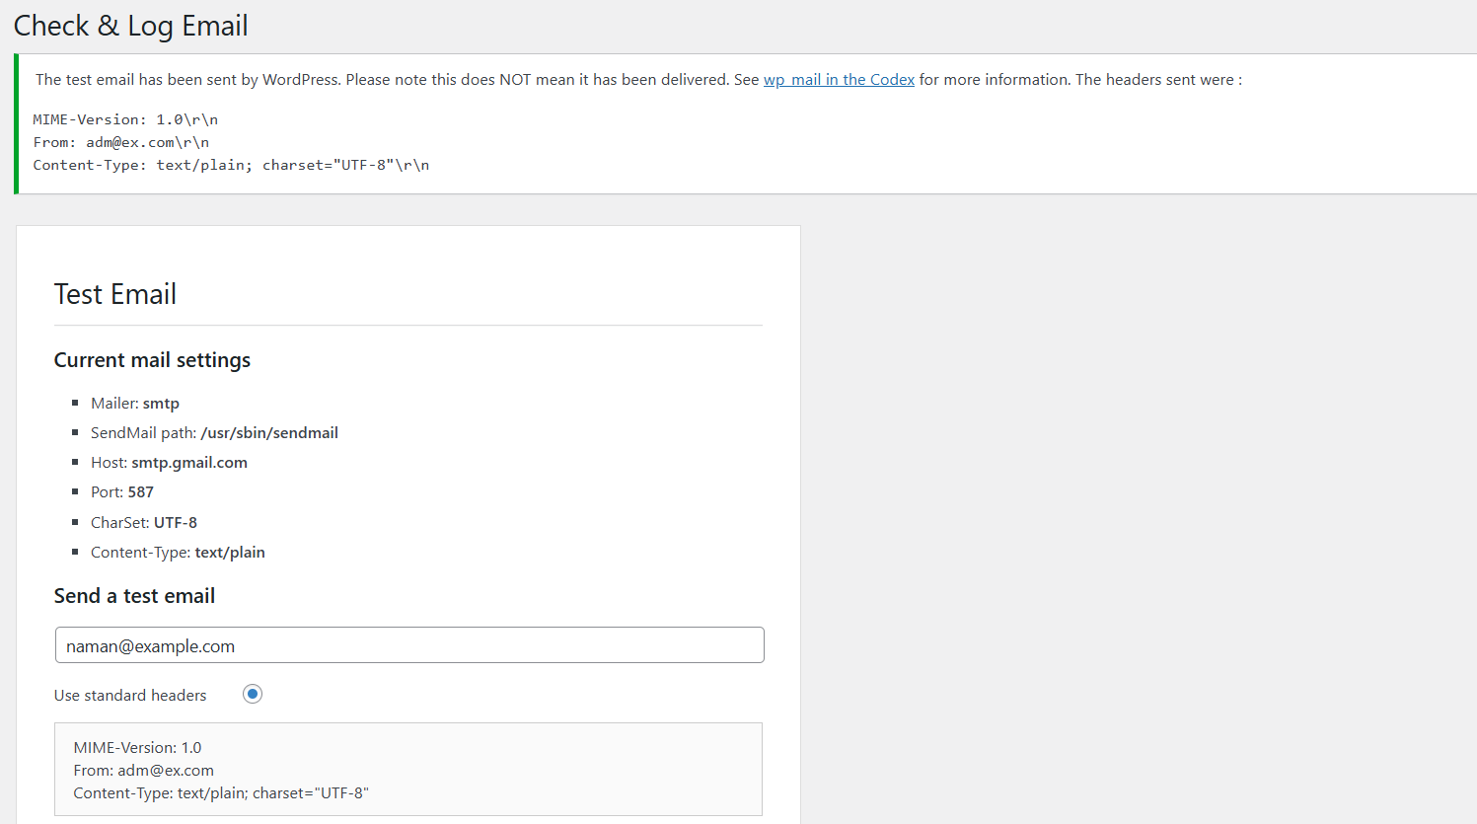The width and height of the screenshot is (1477, 824).
Task: Click the Check & Log Email page title
Action: point(131,26)
